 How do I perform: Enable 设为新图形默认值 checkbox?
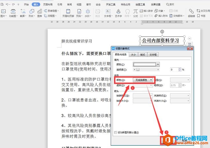click(x=116, y=133)
